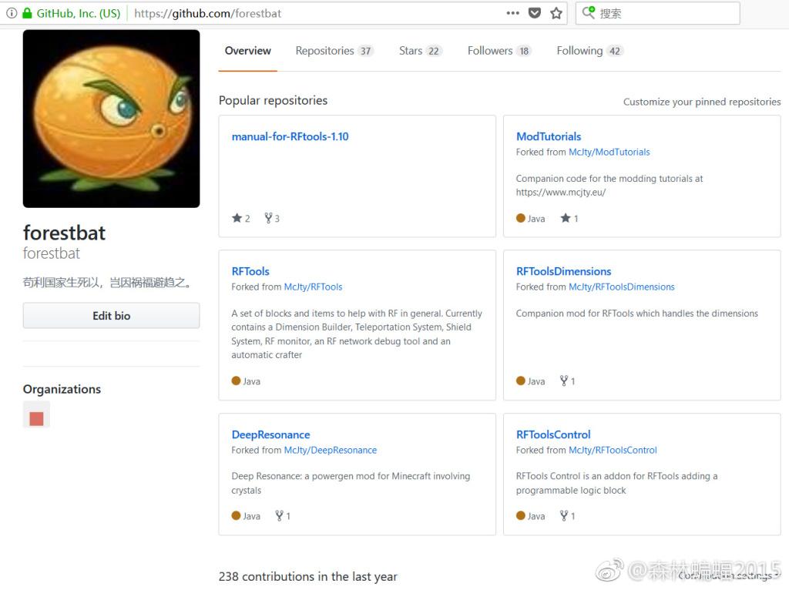Image resolution: width=789 pixels, height=590 pixels.
Task: Open the DeepResonance repository
Action: 270,434
